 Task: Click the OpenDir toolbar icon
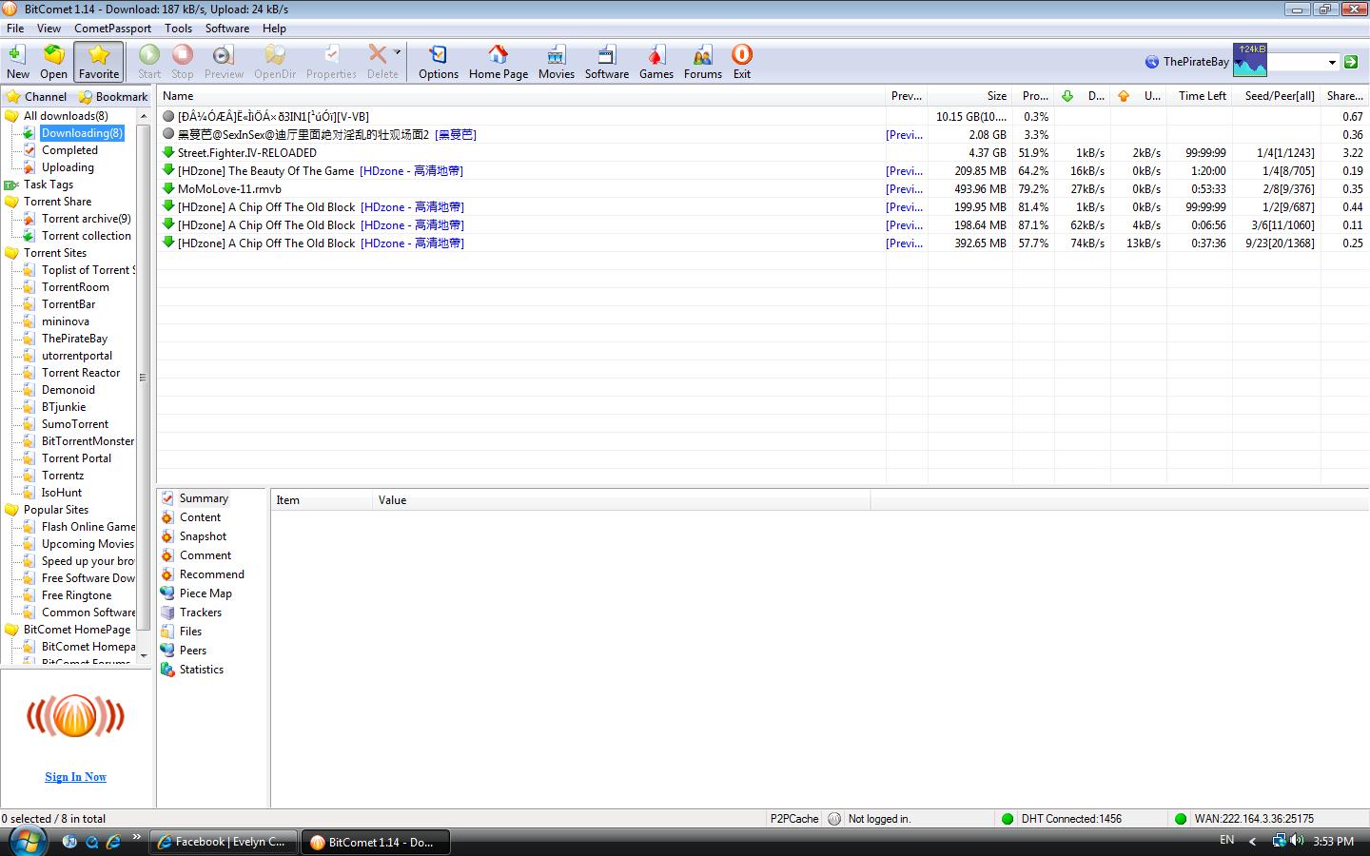[275, 61]
